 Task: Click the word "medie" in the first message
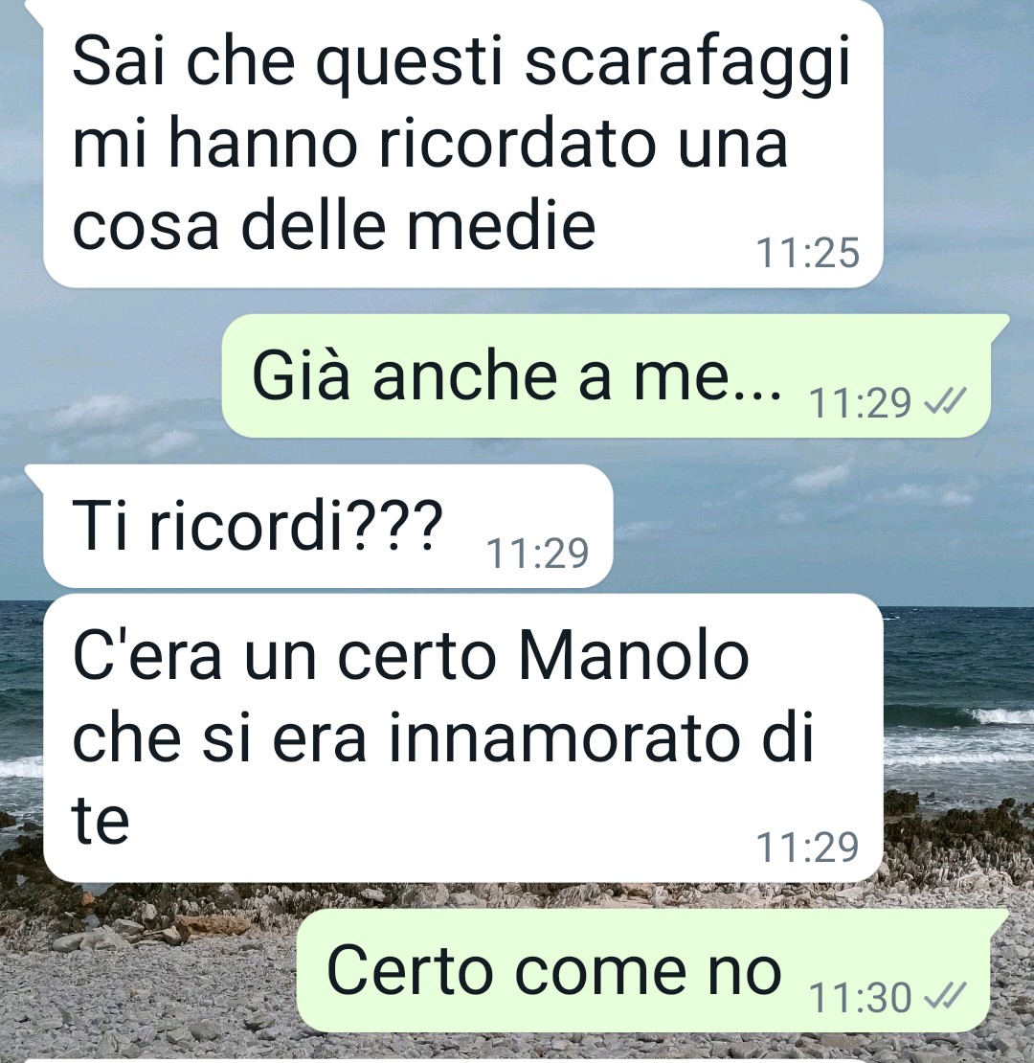502,224
